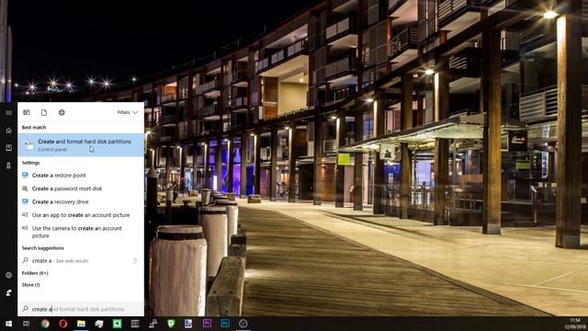588x331 pixels.
Task: Open Task View on the taskbar
Action: 27,324
